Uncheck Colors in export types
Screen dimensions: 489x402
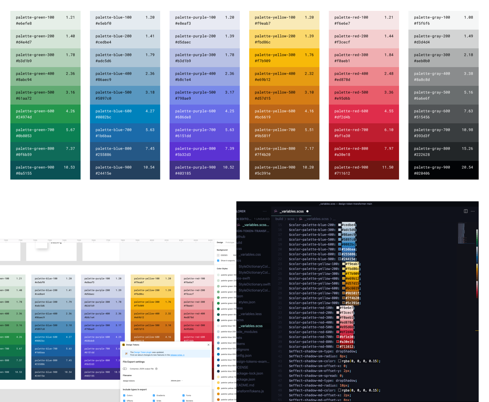click(x=124, y=395)
